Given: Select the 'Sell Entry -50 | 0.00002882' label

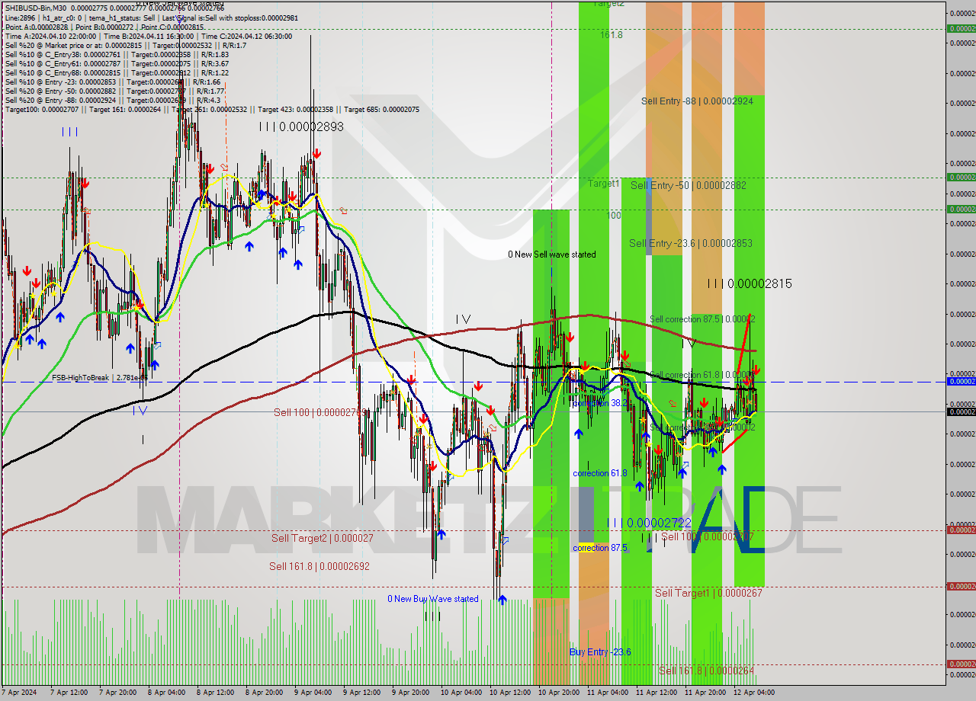Looking at the screenshot, I should pyautogui.click(x=688, y=185).
